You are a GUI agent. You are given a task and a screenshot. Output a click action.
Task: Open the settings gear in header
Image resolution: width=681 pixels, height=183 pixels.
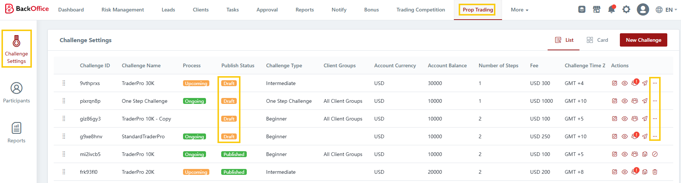tap(626, 10)
